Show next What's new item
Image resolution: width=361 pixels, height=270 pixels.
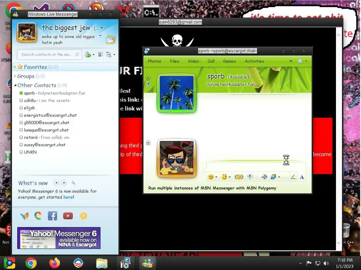point(64,183)
